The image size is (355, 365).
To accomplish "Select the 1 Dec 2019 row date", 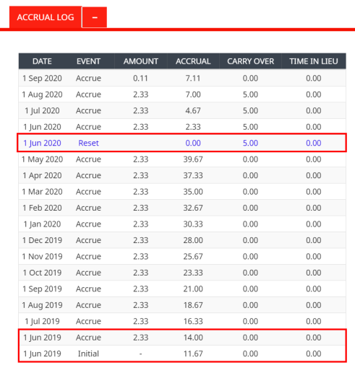I will pyautogui.click(x=42, y=240).
